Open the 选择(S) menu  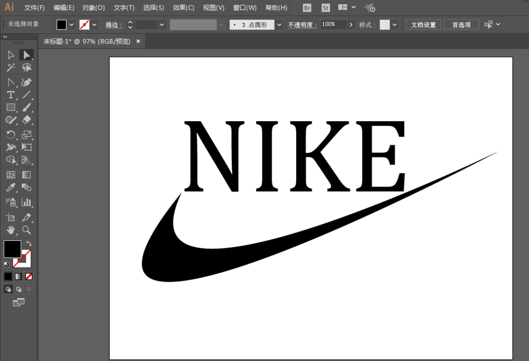(153, 8)
